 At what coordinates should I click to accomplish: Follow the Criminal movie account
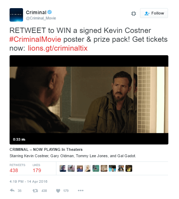pos(154,13)
